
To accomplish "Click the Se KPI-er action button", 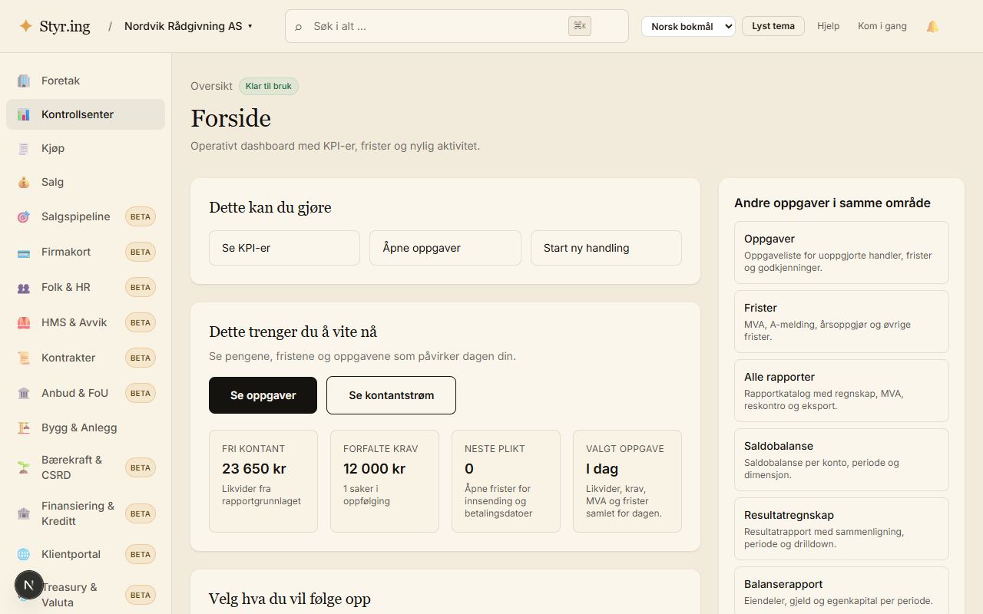I will pos(284,248).
